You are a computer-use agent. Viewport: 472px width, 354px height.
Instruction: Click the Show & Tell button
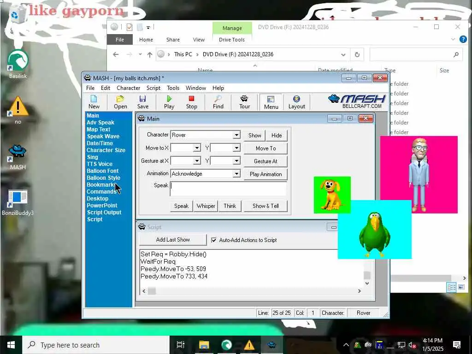[265, 206]
